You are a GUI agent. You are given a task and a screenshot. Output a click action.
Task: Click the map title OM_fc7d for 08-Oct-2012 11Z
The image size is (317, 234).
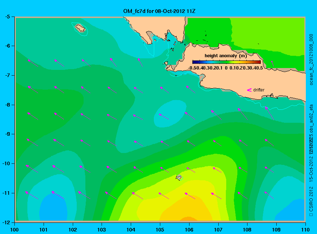click(159, 11)
